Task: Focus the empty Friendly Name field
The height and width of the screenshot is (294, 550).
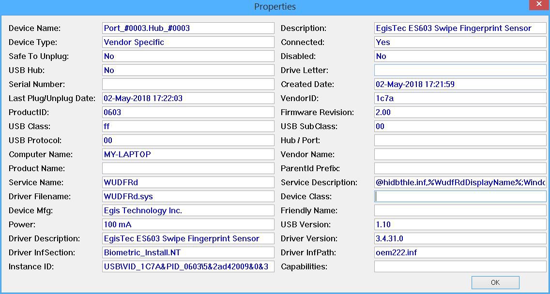Action: coord(460,210)
